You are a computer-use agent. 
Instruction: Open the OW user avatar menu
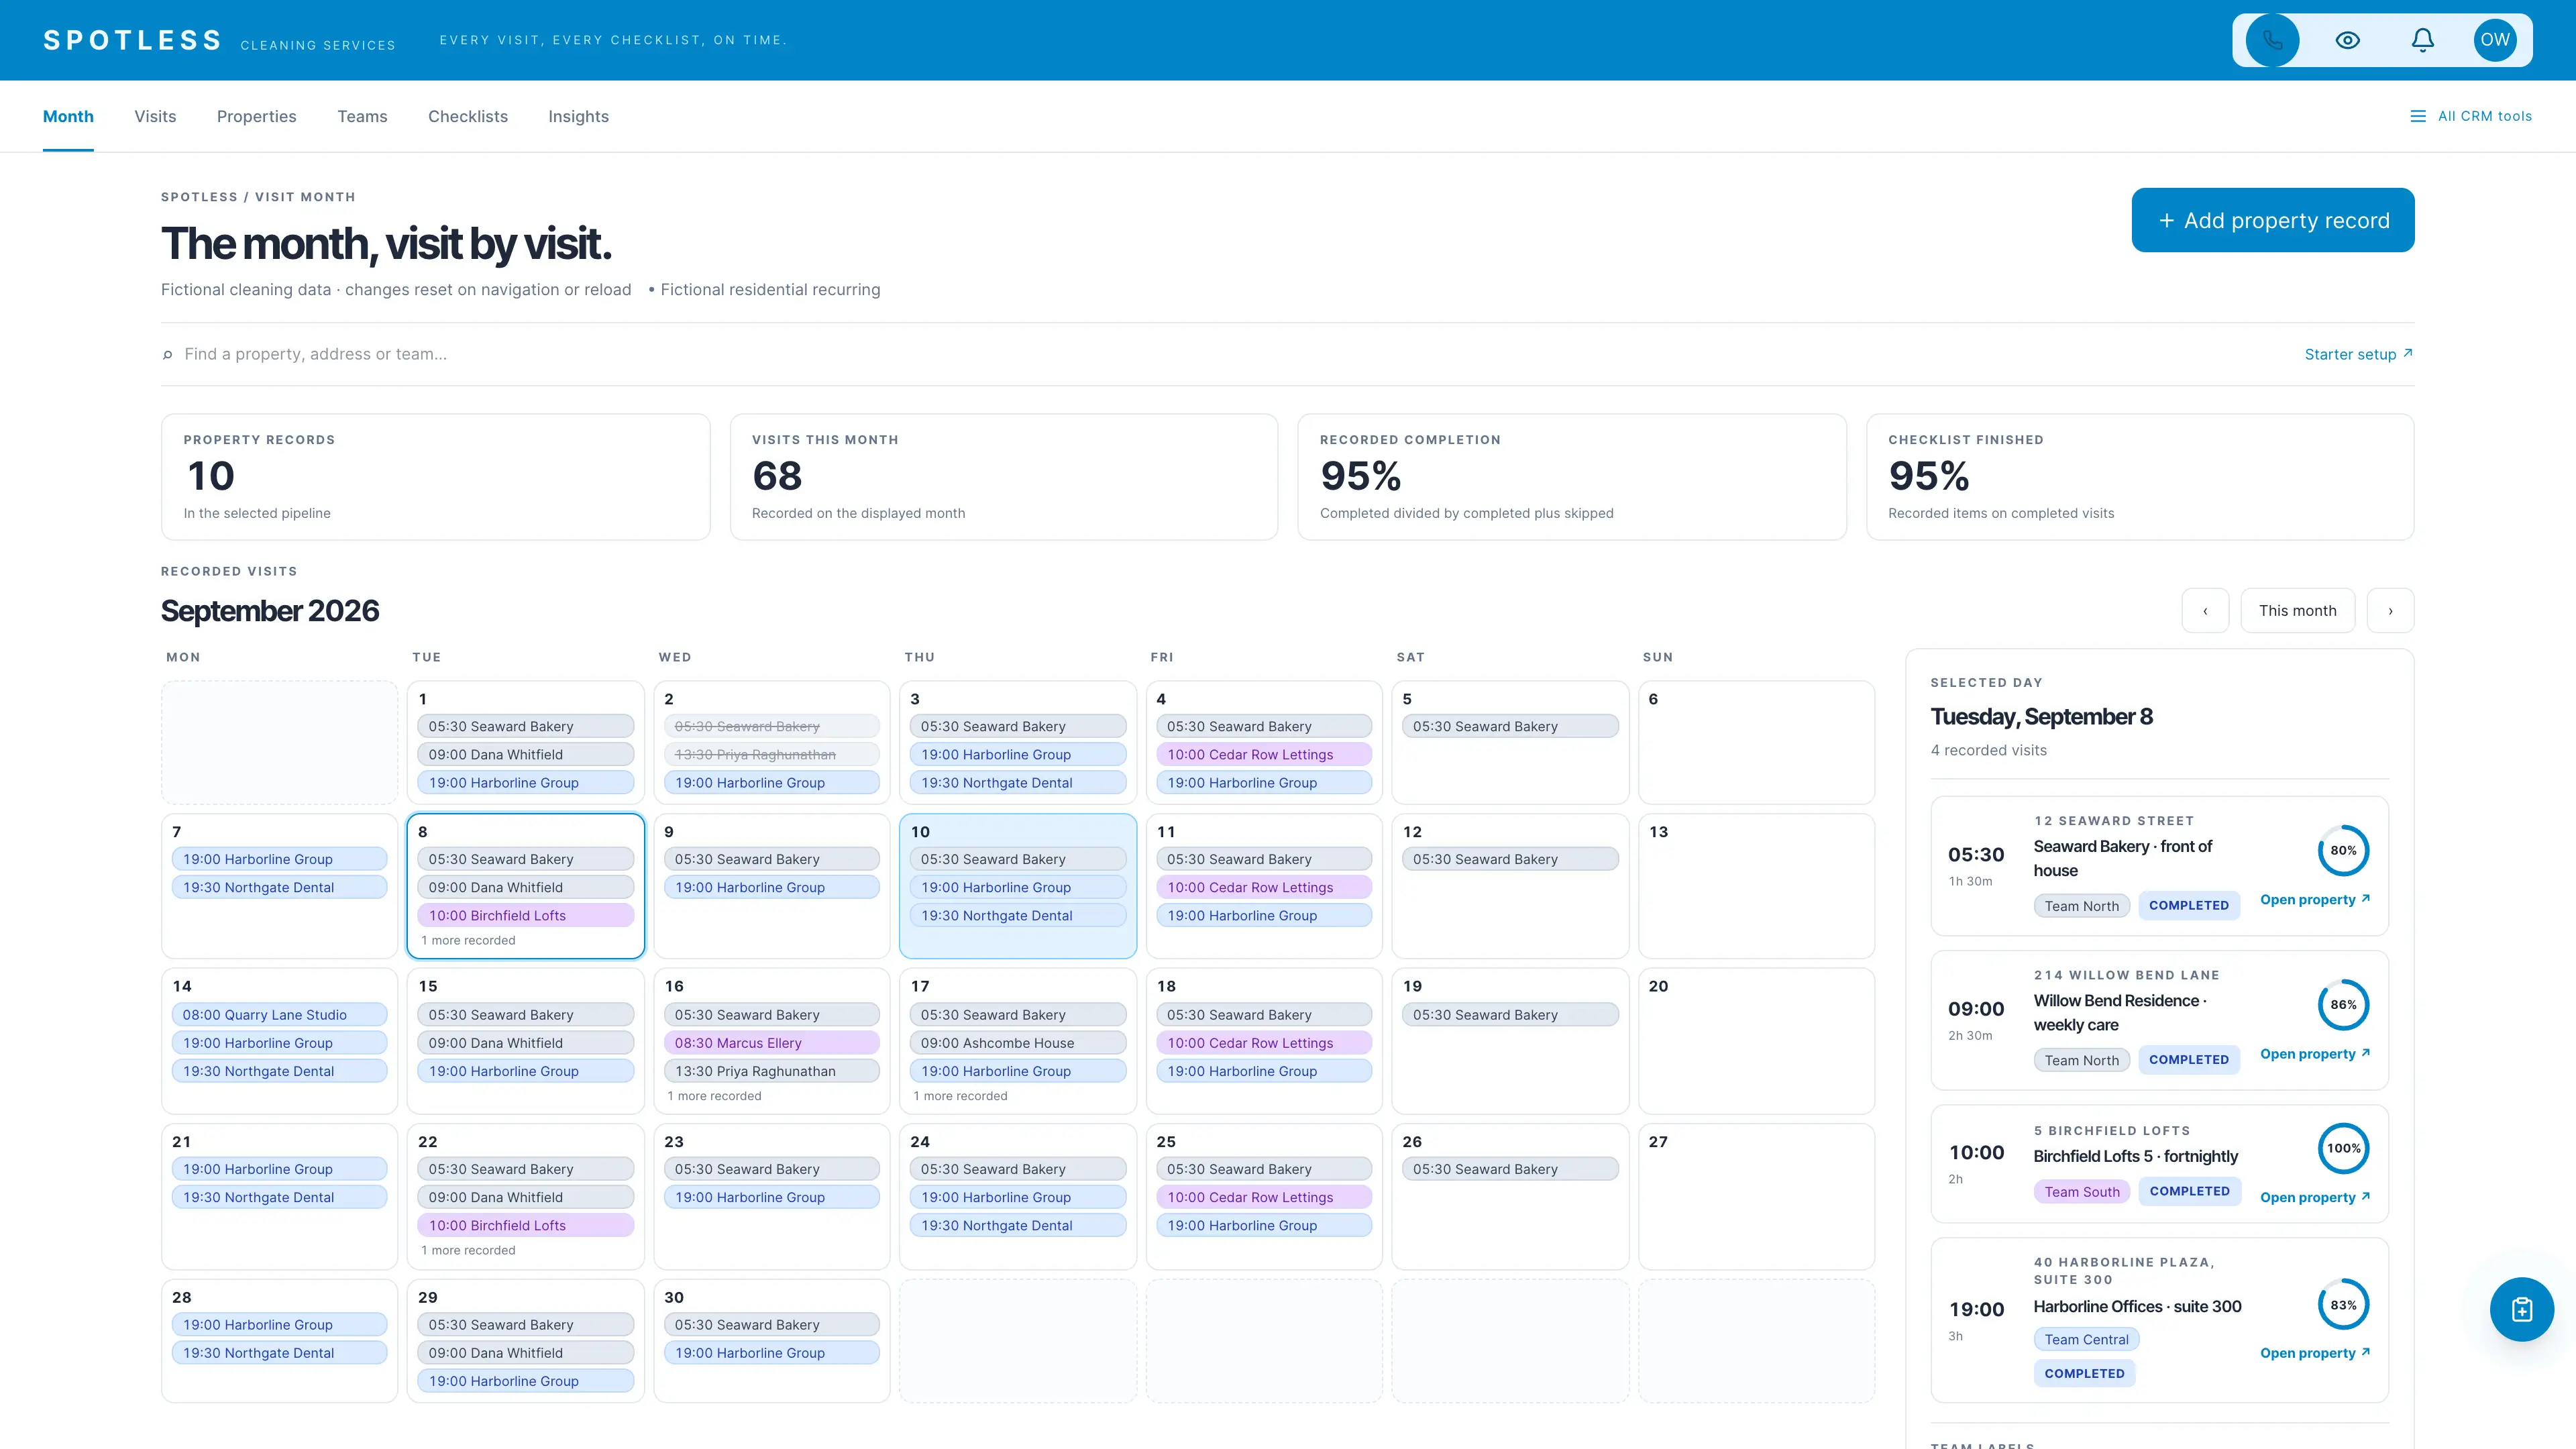point(2495,40)
